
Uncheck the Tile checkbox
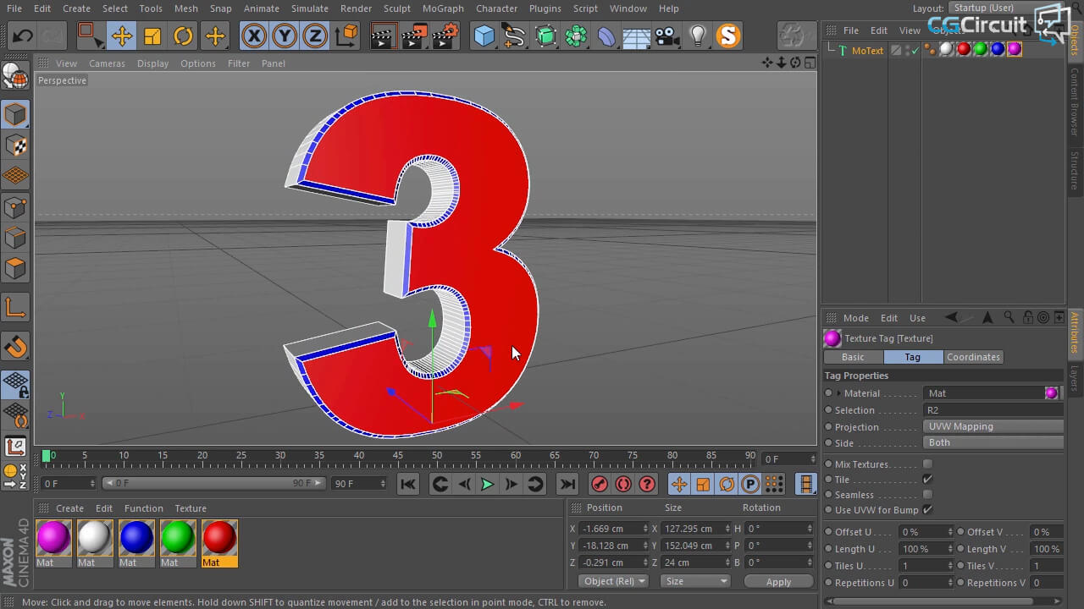(x=927, y=480)
